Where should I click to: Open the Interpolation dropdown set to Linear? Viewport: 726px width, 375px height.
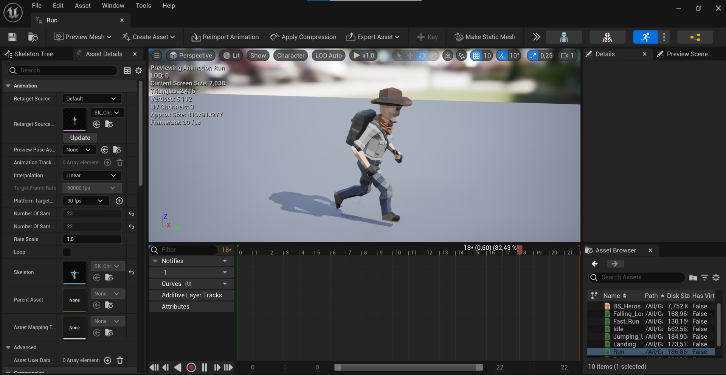tap(92, 175)
